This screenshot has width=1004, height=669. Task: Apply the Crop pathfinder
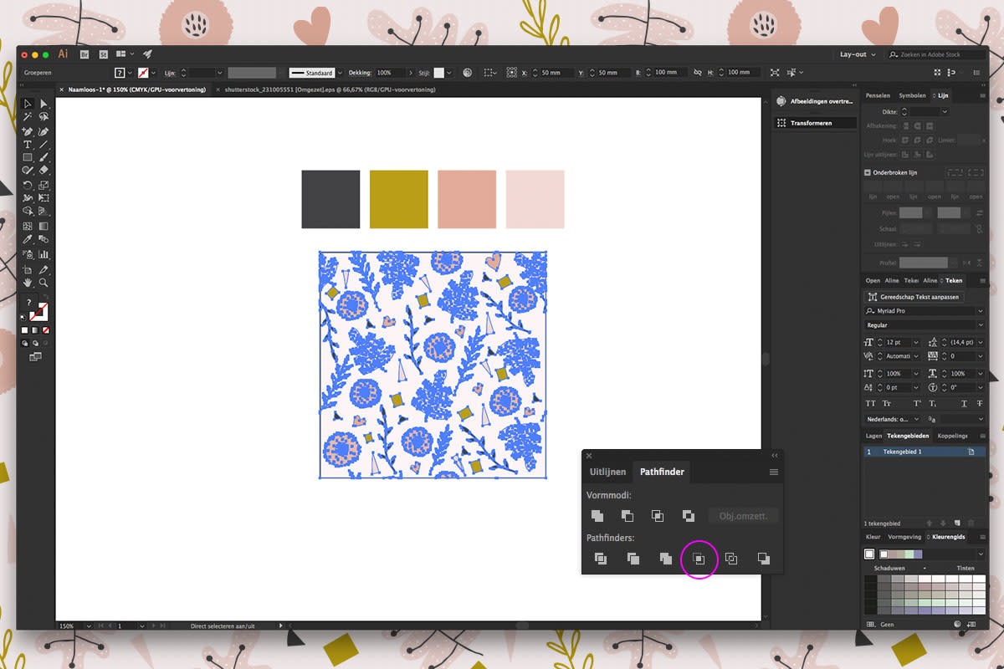699,559
